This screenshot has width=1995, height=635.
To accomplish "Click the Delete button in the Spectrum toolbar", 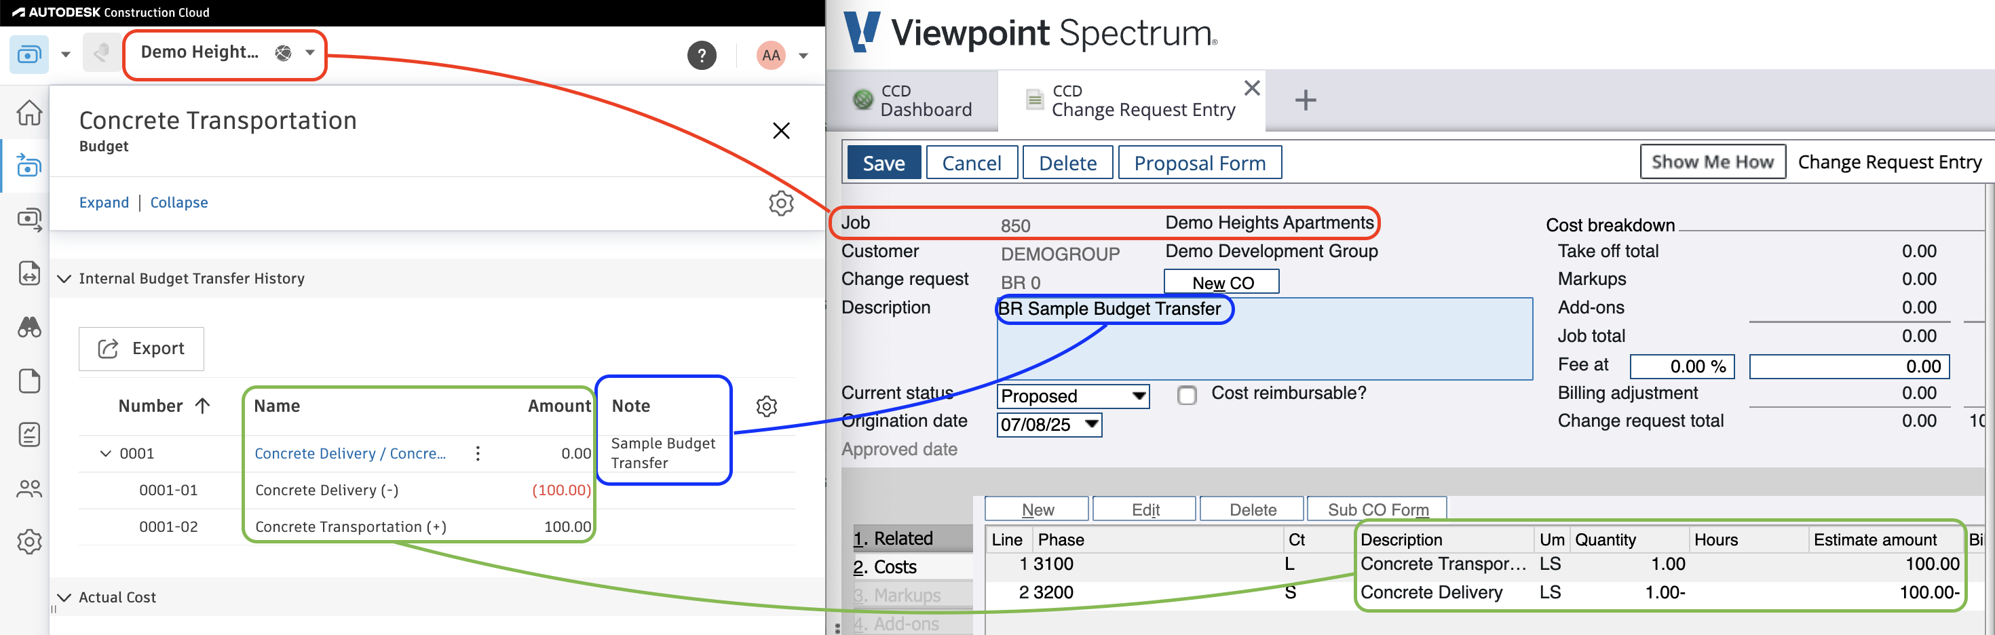I will point(1067,163).
